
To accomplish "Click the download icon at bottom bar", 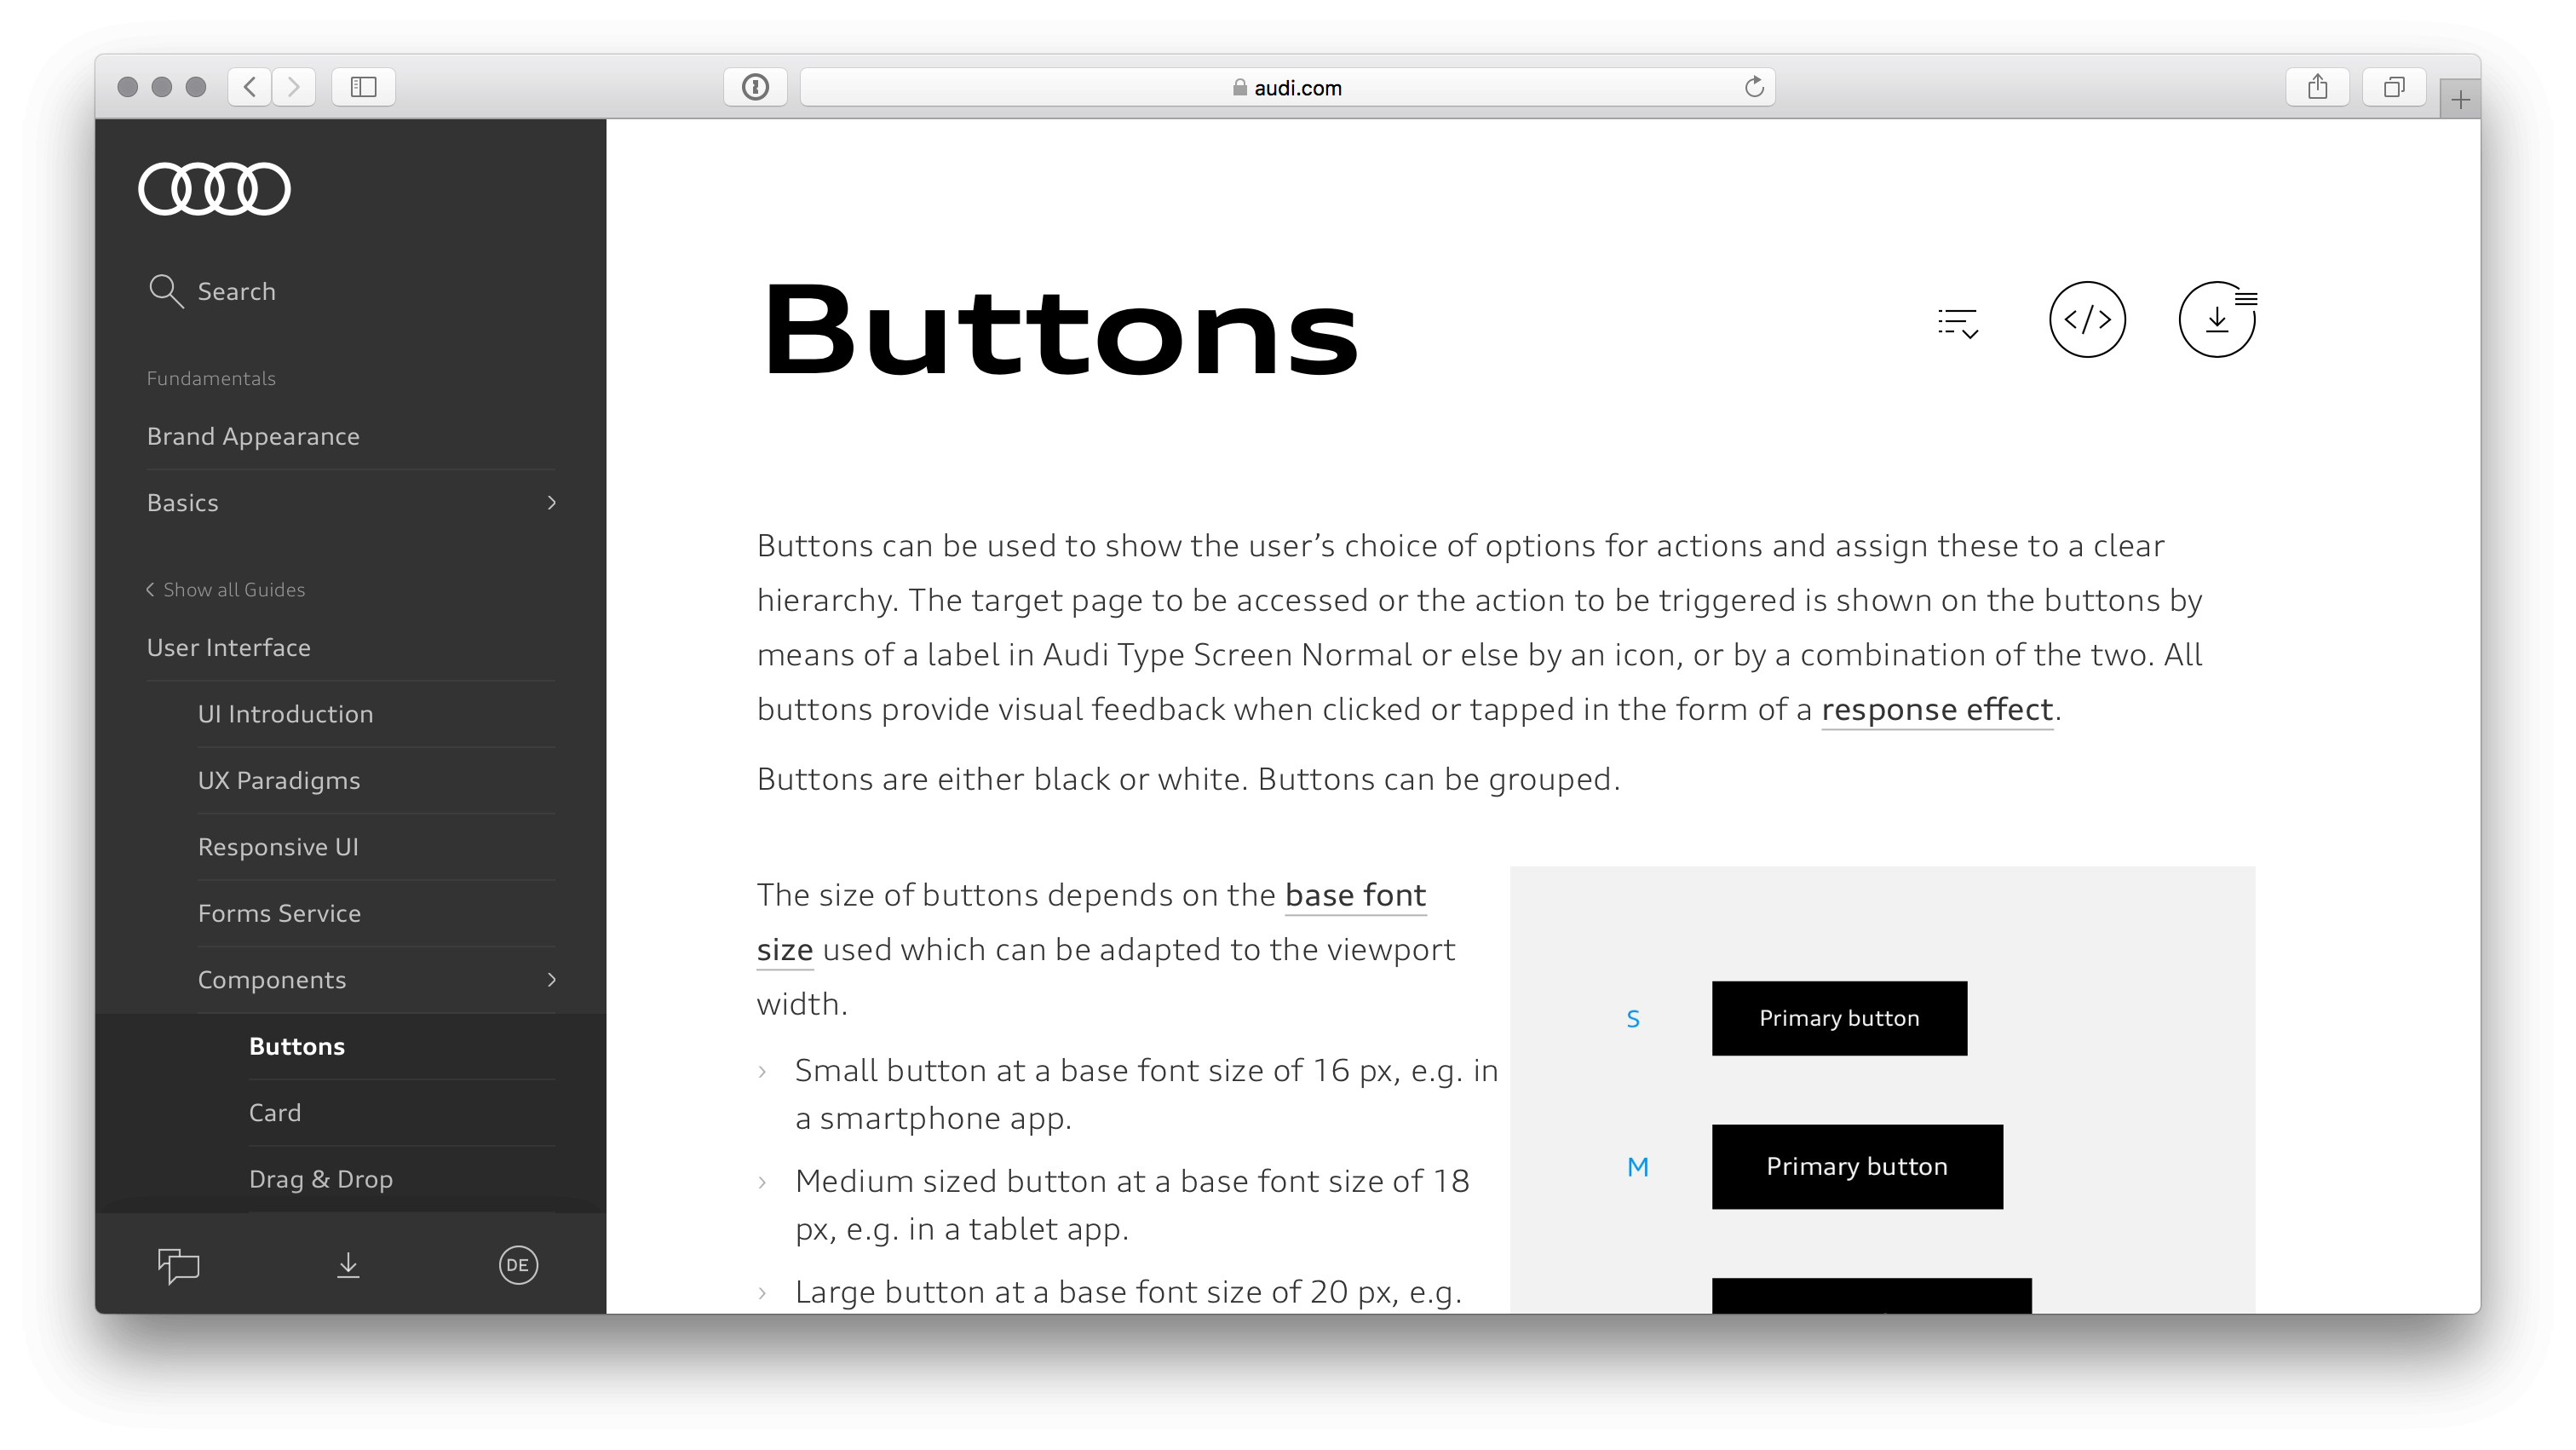I will 348,1263.
